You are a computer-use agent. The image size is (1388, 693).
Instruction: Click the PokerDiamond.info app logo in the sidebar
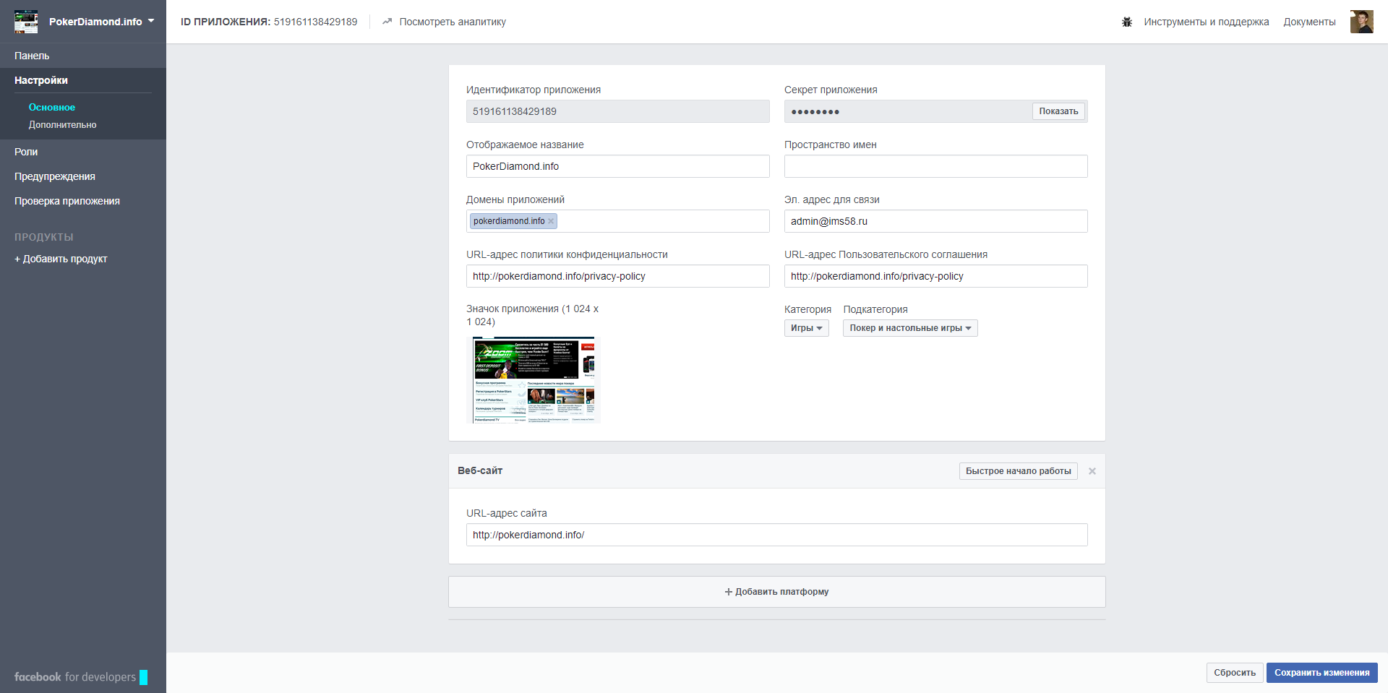tap(26, 22)
